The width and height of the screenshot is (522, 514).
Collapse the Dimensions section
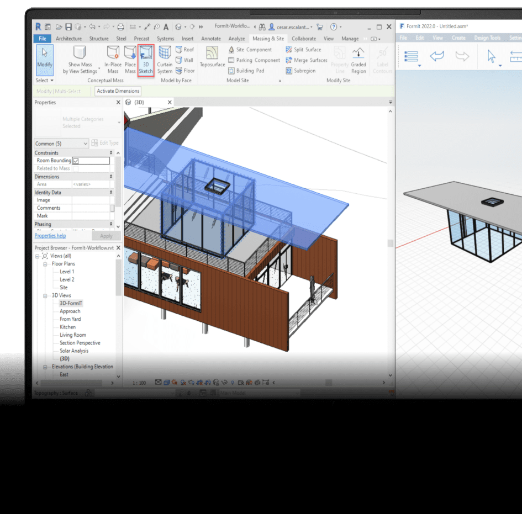[x=111, y=177]
